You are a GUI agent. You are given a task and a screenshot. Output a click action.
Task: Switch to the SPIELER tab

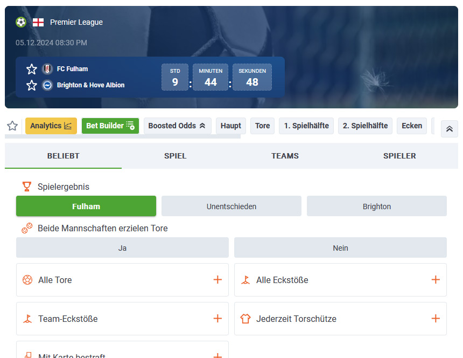tap(399, 156)
